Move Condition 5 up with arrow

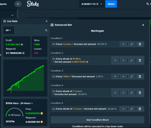coord(123,109)
